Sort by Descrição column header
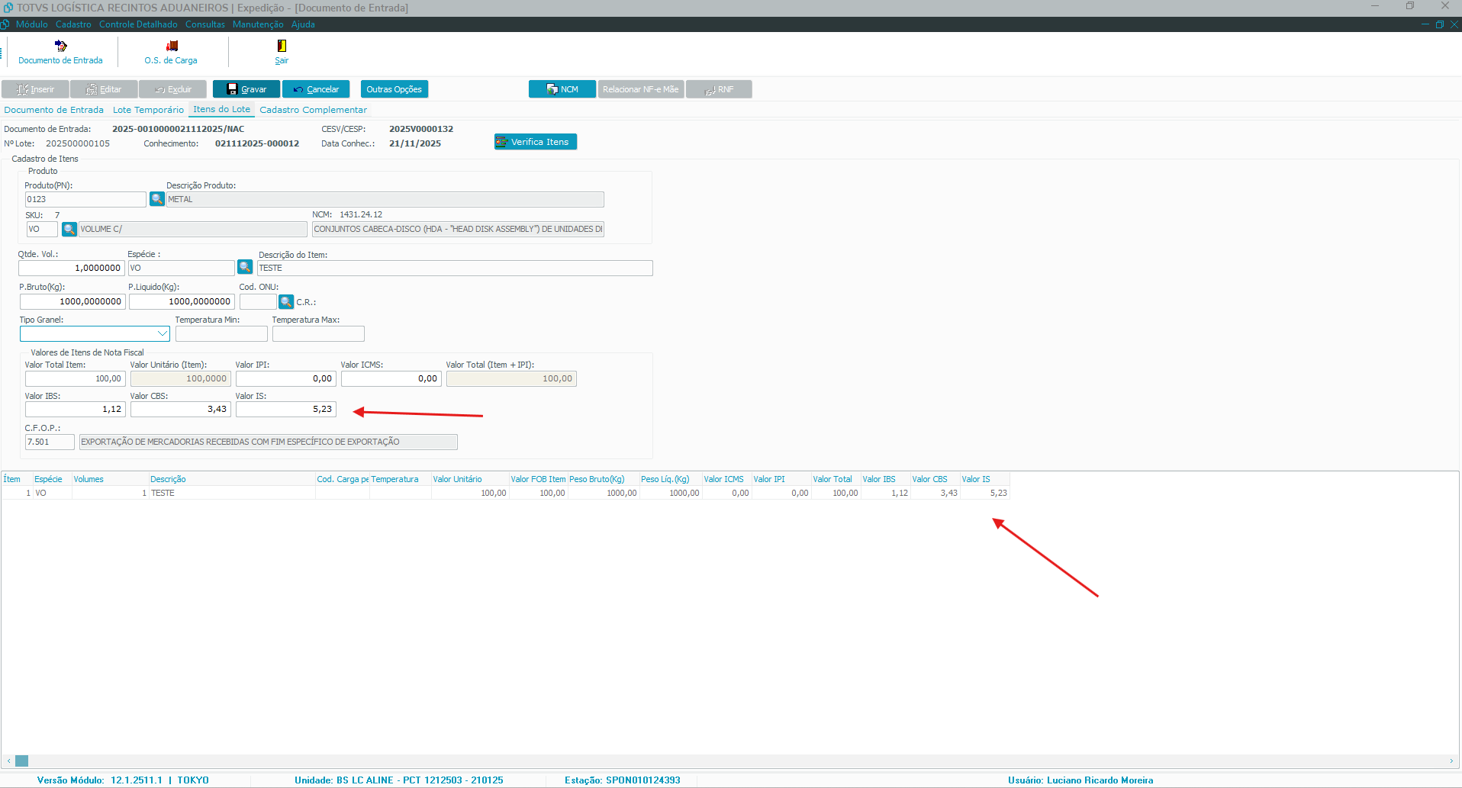 coord(232,479)
